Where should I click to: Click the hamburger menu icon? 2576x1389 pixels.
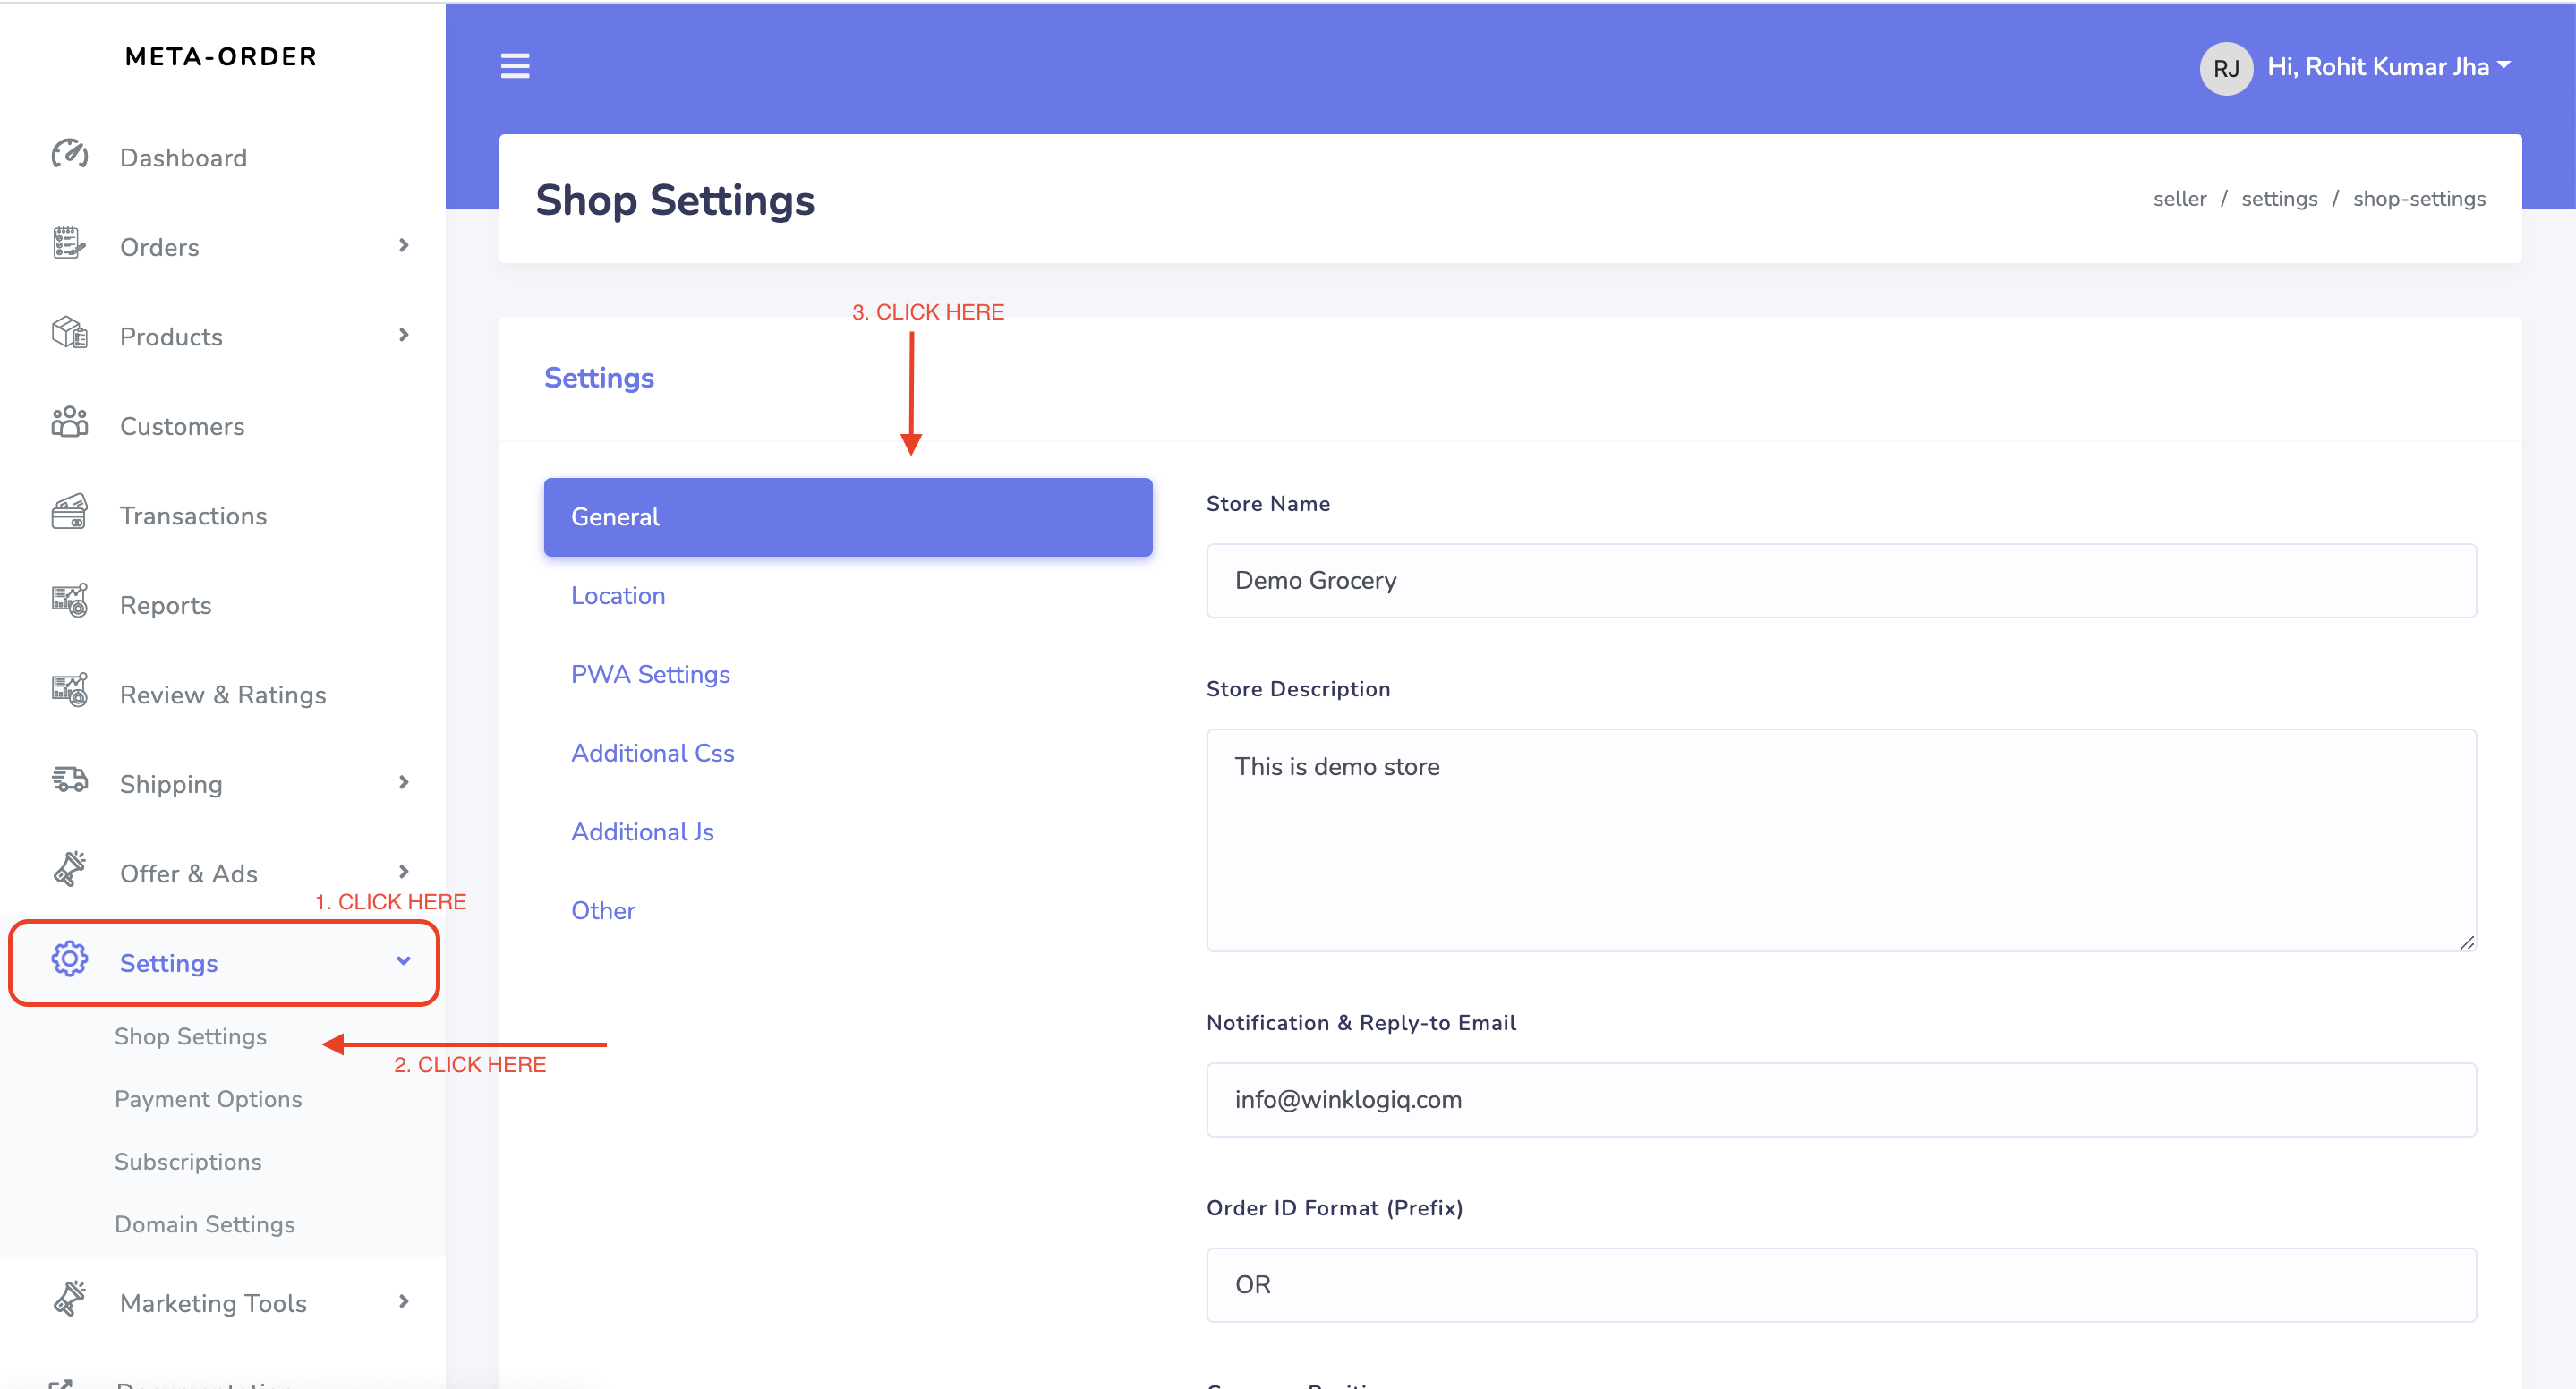point(515,66)
